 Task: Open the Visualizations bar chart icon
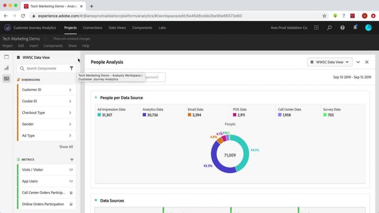click(x=7, y=68)
